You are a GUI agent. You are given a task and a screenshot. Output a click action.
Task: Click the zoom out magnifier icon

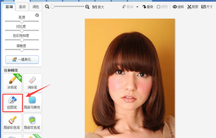point(47,7)
